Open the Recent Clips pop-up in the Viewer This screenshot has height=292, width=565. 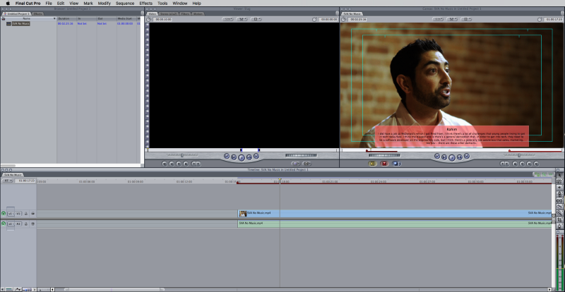coord(295,164)
